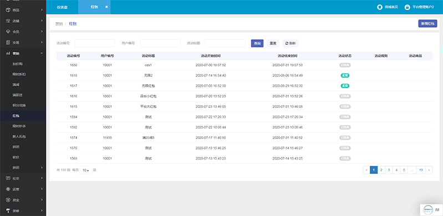Close the 红包 tab with the X
Viewport: 443px width, 216px height.
[106, 7]
